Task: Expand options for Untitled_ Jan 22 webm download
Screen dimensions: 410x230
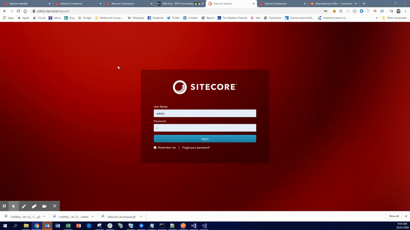Action: click(x=93, y=217)
